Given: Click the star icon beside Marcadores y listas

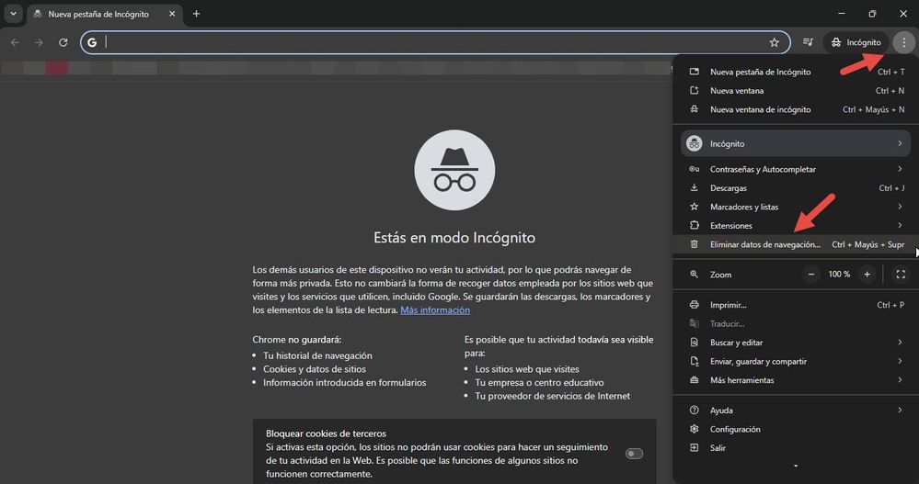Looking at the screenshot, I should pos(694,206).
